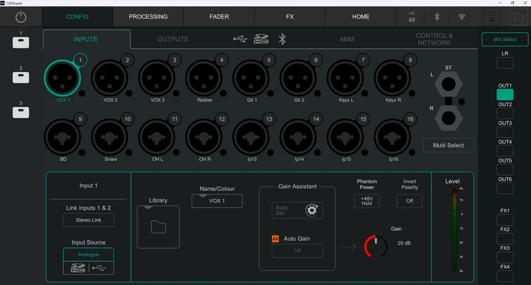The width and height of the screenshot is (531, 285).
Task: Open the Name/Colour VOX 1 dropdown
Action: pos(217,201)
